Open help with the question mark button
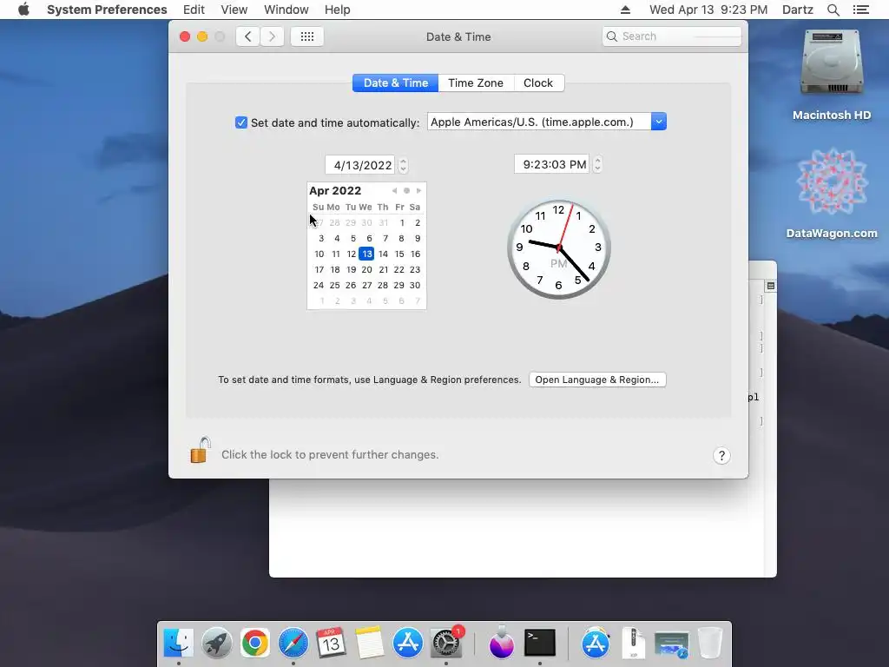Viewport: 889px width, 667px height. pyautogui.click(x=721, y=455)
